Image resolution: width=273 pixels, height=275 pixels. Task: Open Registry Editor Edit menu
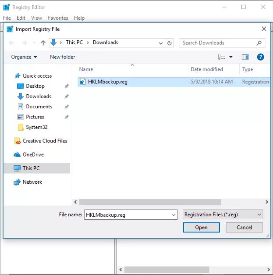pos(21,18)
